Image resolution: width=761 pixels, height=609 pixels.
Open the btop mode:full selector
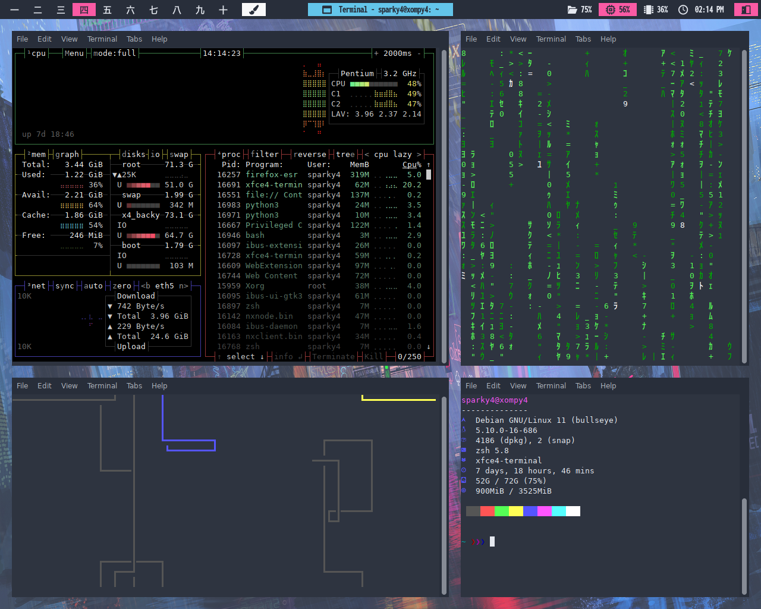[114, 53]
